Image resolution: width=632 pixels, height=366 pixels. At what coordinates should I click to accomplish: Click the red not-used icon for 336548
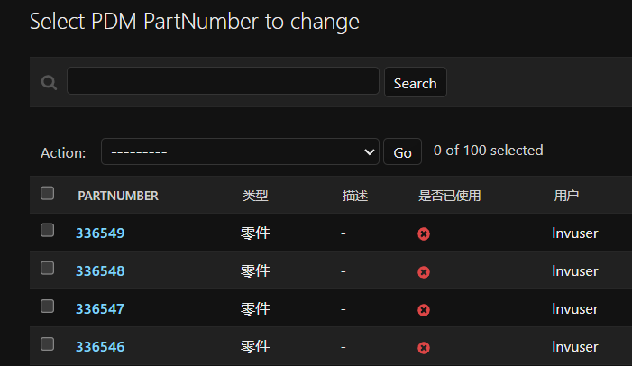[x=424, y=272]
